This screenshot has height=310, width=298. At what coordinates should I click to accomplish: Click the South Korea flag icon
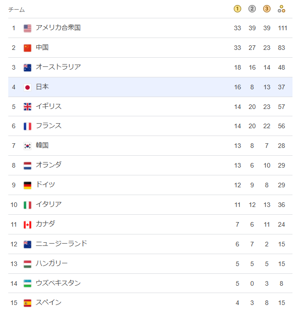click(x=28, y=146)
